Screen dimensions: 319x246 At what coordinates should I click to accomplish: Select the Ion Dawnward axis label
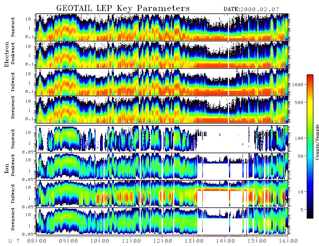pos(13,219)
